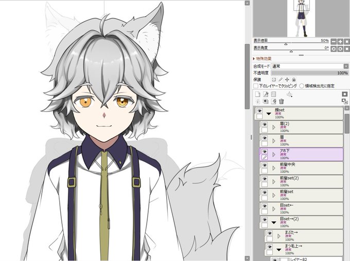Image resolution: width=350 pixels, height=261 pixels.
Task: Expand the アホ下 folder
Action: [x=274, y=155]
